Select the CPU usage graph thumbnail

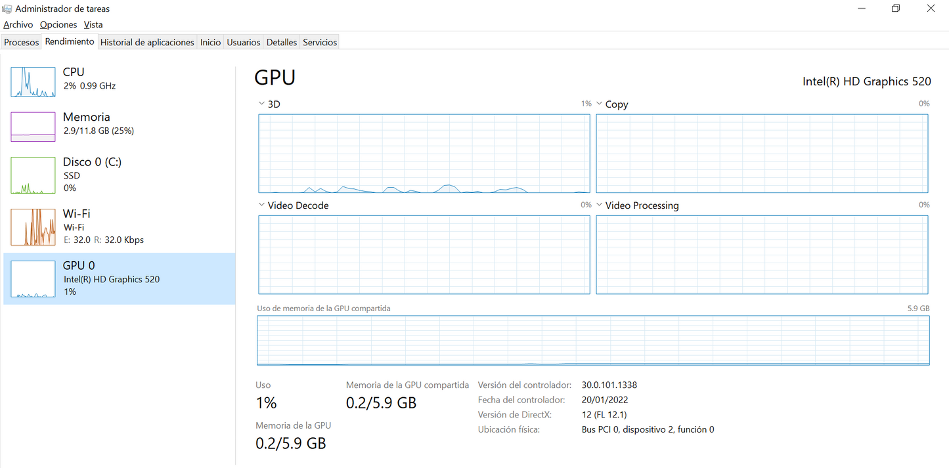(33, 82)
